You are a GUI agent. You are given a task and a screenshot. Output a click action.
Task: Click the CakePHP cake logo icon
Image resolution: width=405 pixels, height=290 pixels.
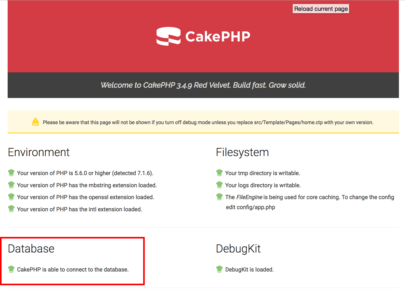168,36
